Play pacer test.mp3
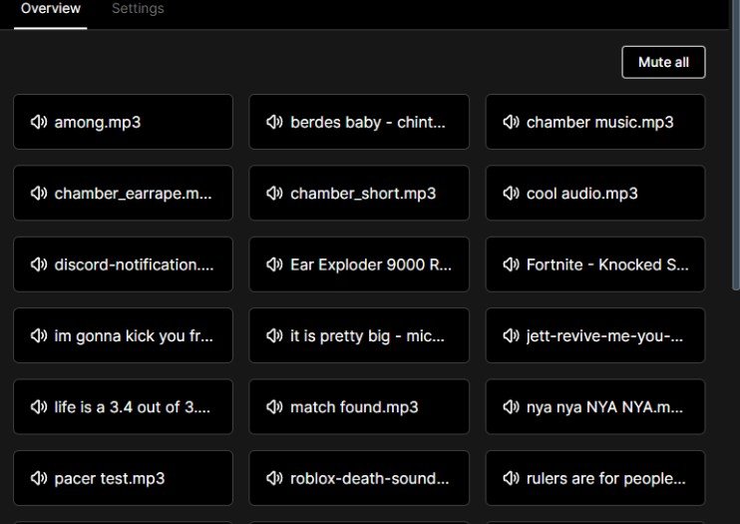Image resolution: width=740 pixels, height=524 pixels. [124, 478]
